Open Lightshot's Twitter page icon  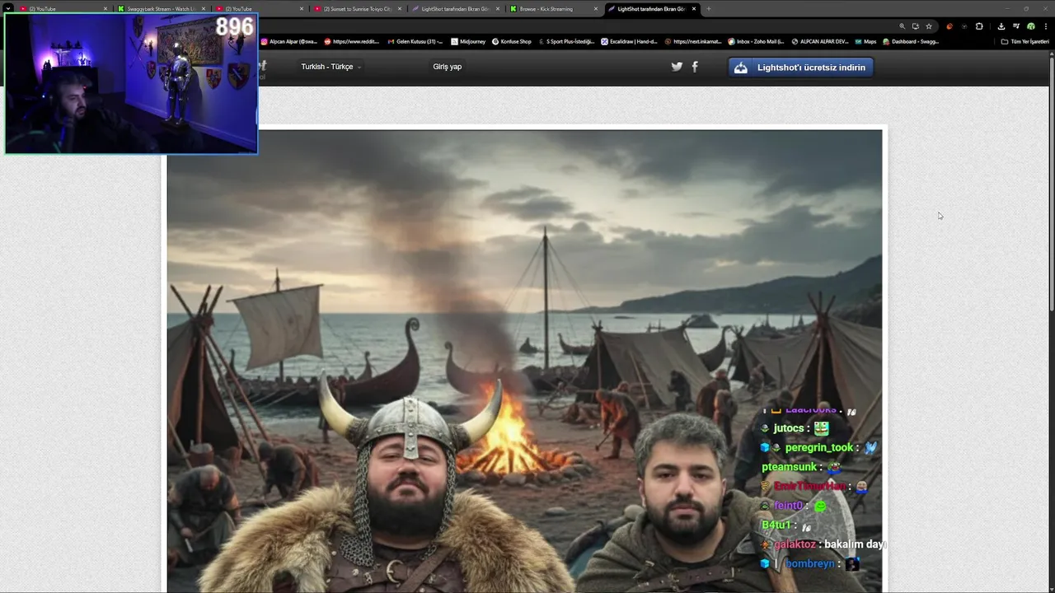pos(677,67)
